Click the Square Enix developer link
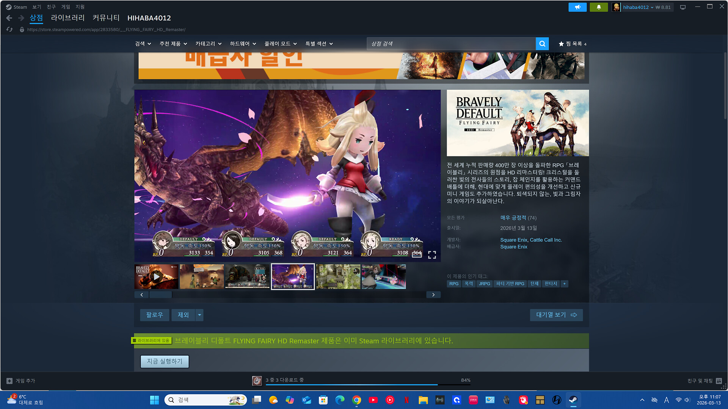 point(513,240)
